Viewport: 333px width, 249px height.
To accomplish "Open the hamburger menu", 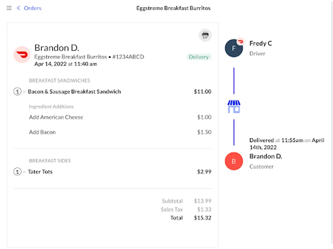I will pos(9,8).
